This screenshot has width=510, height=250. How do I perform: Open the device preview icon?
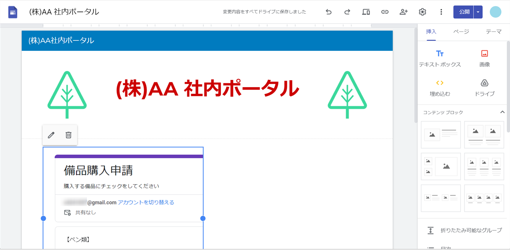click(366, 12)
